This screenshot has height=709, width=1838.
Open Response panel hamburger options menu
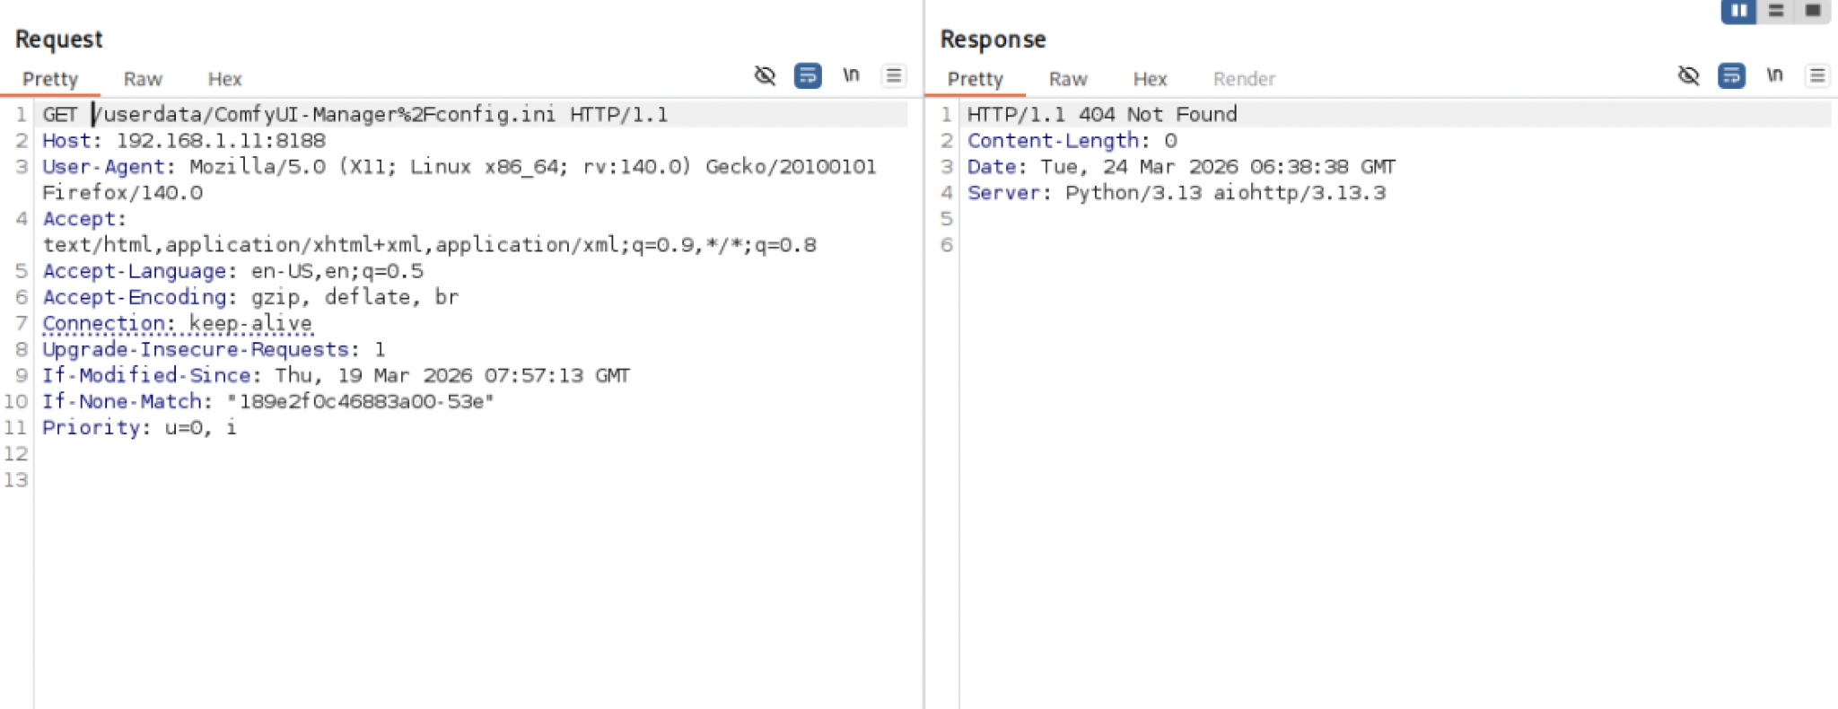(x=1817, y=75)
